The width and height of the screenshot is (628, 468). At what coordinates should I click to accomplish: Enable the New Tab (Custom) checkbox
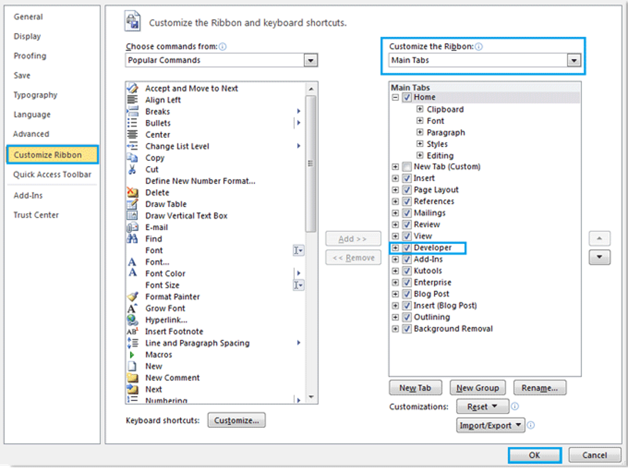point(407,167)
